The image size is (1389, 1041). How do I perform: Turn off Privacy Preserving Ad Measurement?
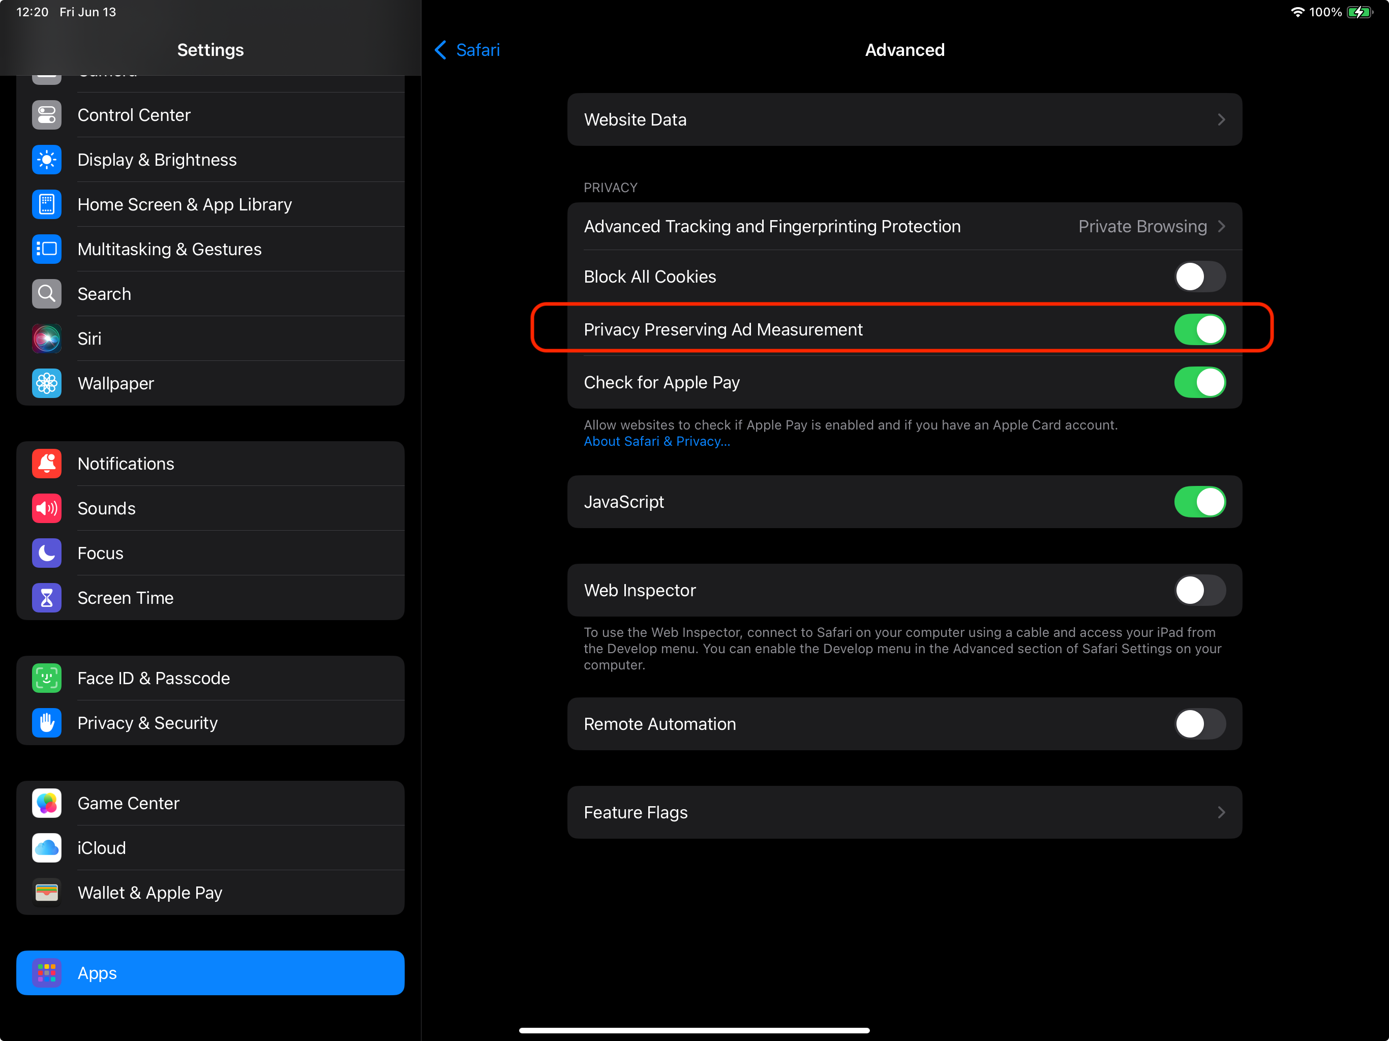(1200, 329)
